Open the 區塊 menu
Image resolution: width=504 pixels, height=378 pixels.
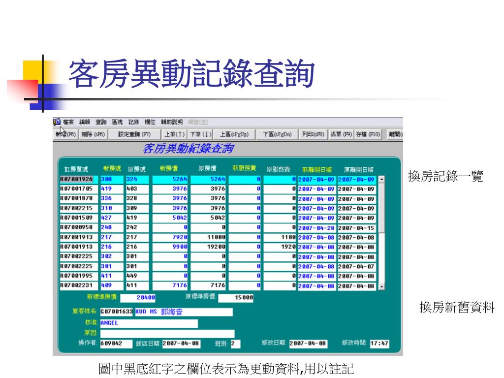coord(117,122)
